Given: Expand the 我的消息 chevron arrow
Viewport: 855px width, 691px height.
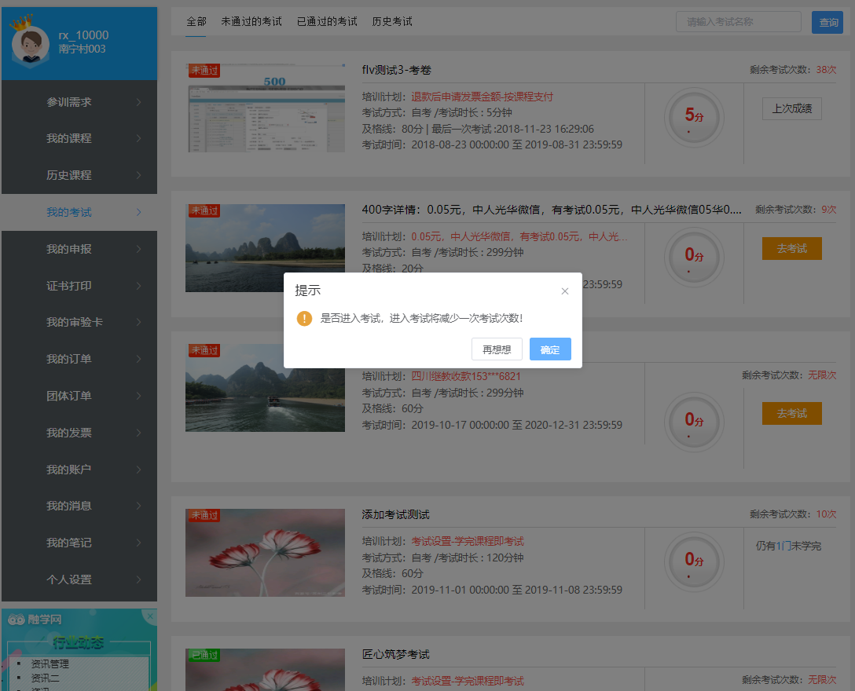Looking at the screenshot, I should [138, 506].
